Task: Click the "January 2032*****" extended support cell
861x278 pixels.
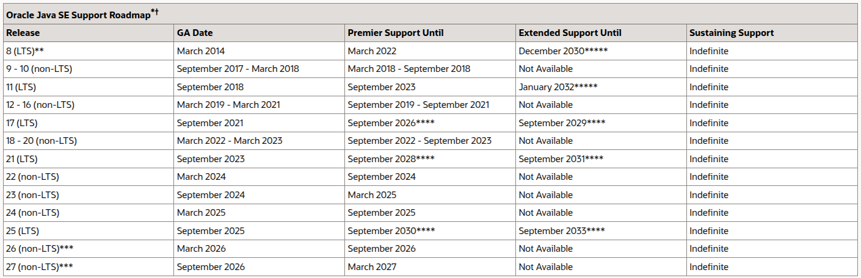Action: click(x=558, y=87)
